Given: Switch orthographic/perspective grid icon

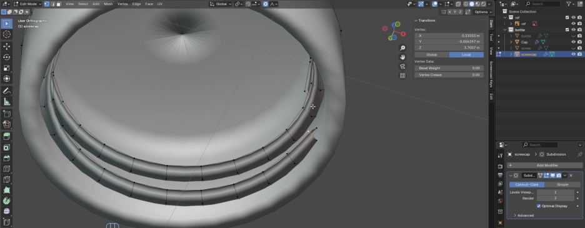Looking at the screenshot, I should point(402,76).
